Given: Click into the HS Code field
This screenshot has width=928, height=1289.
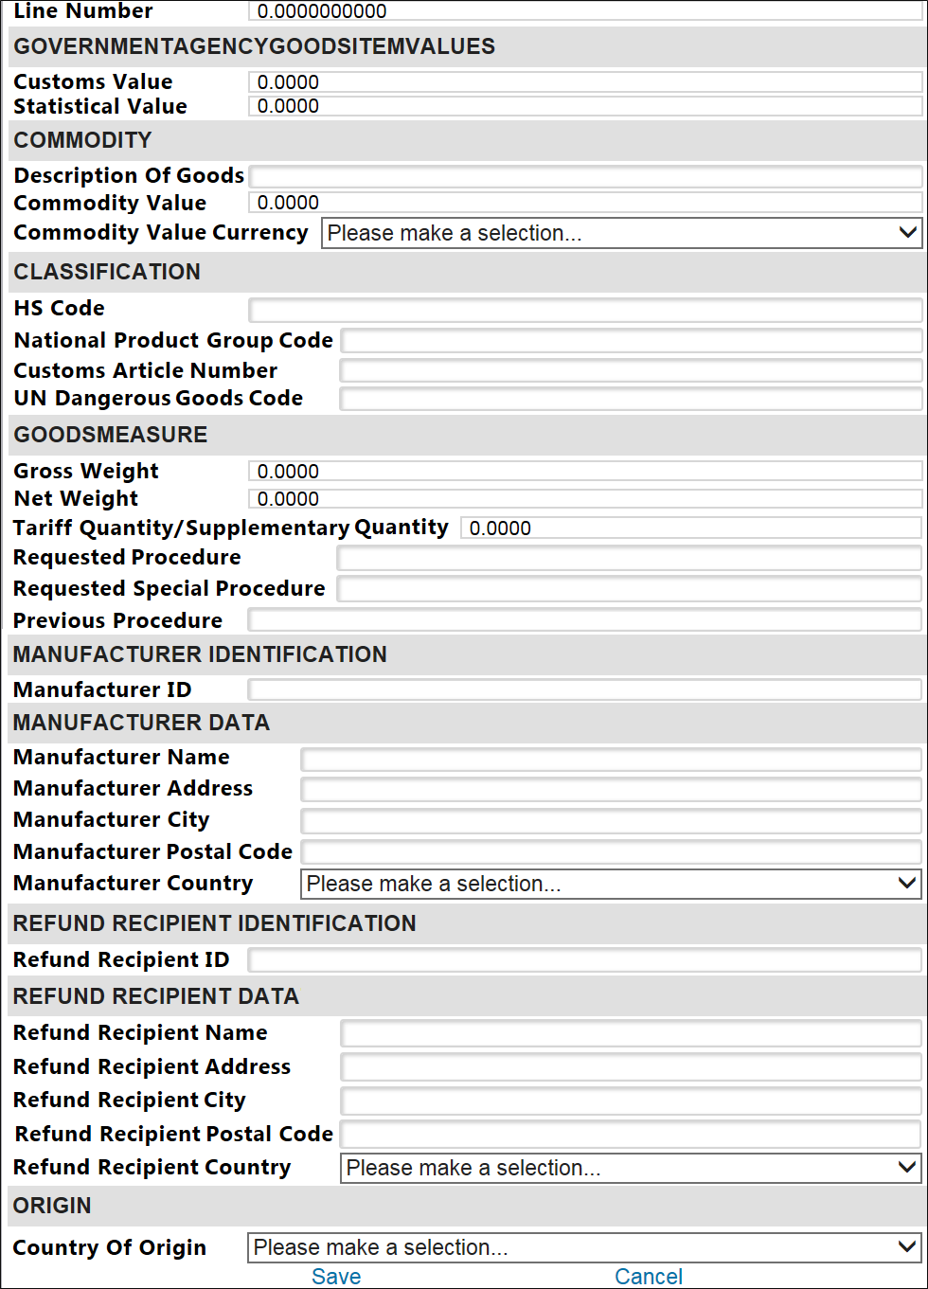Looking at the screenshot, I should (x=585, y=310).
